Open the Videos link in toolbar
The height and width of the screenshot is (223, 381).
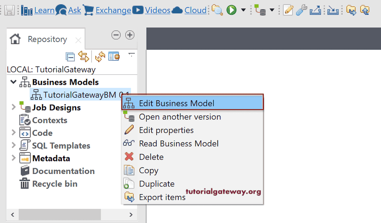pos(157,10)
